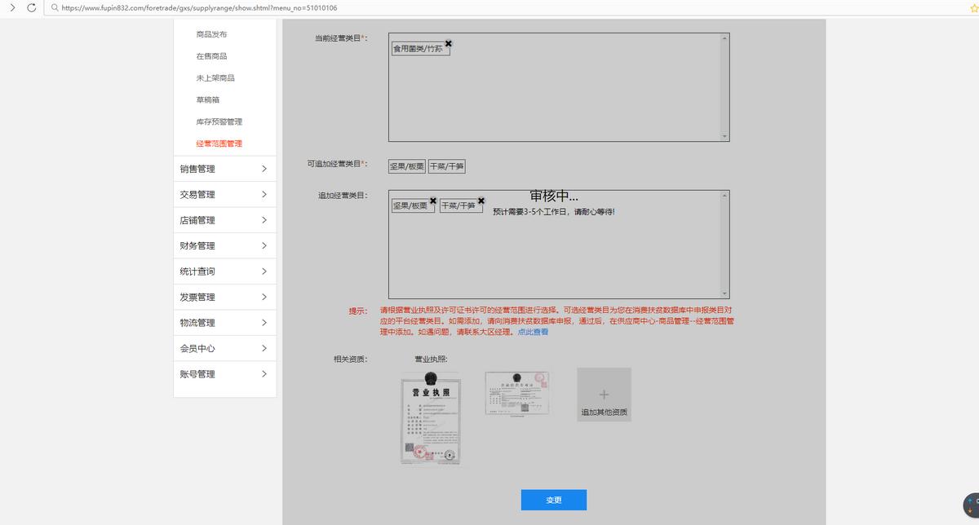Click the browser reload icon
Image resolution: width=979 pixels, height=525 pixels.
click(x=31, y=7)
